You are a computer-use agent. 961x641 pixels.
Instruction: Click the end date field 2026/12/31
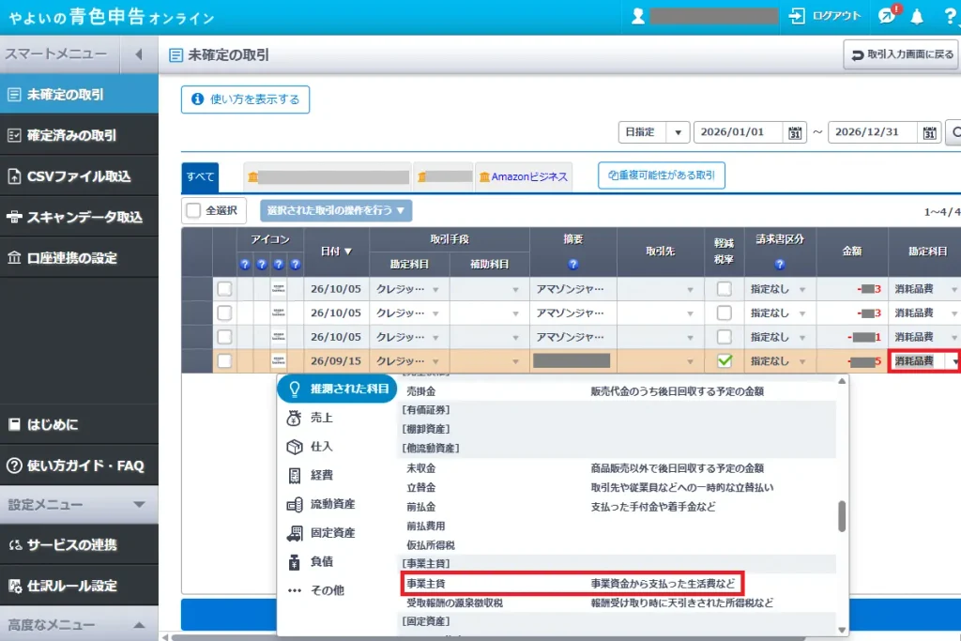coord(873,132)
